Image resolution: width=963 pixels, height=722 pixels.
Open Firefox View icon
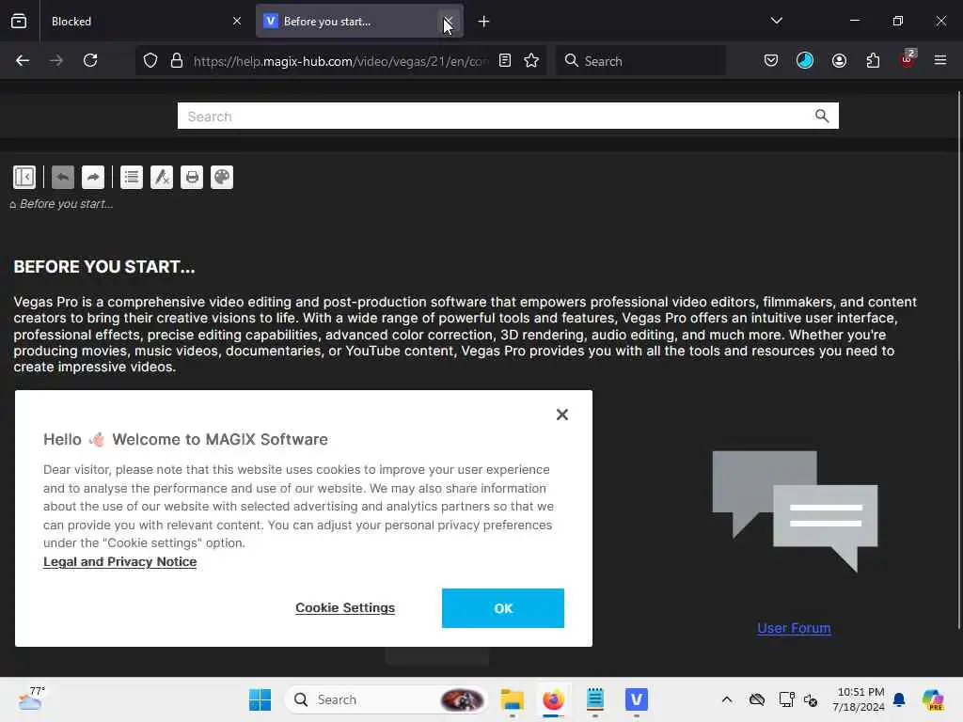click(19, 21)
